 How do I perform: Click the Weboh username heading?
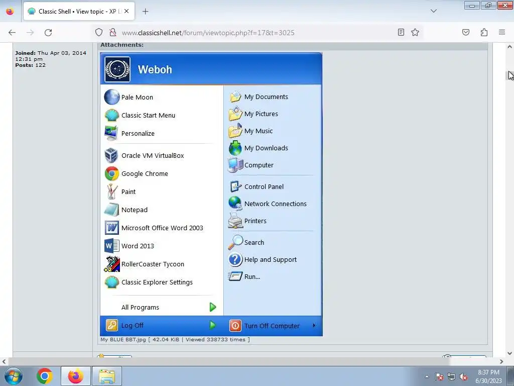[155, 69]
